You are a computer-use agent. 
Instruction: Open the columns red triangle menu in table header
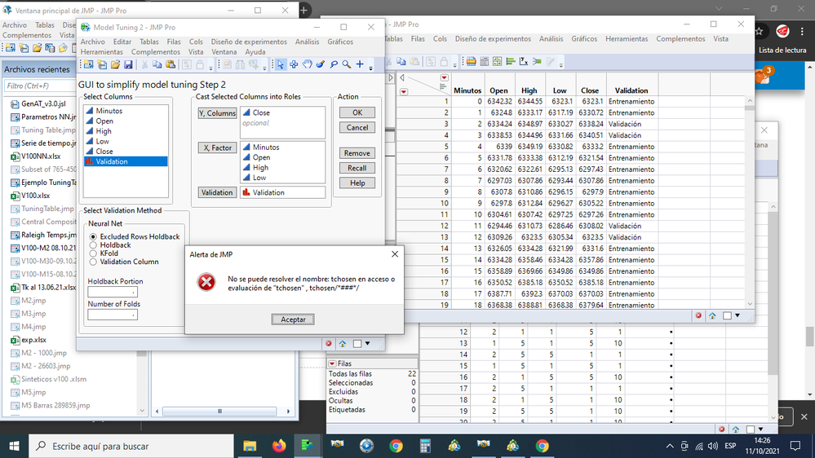coord(444,78)
